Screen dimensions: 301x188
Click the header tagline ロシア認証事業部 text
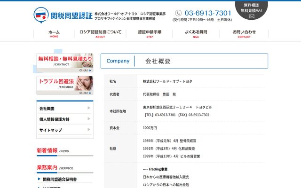[x=153, y=14]
